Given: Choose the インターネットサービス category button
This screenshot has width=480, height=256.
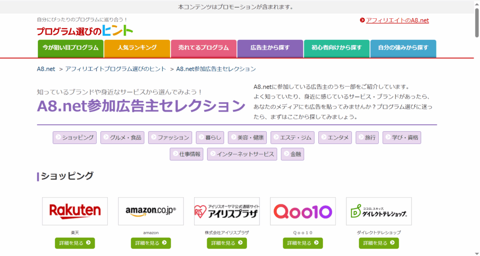Looking at the screenshot, I should tap(242, 154).
